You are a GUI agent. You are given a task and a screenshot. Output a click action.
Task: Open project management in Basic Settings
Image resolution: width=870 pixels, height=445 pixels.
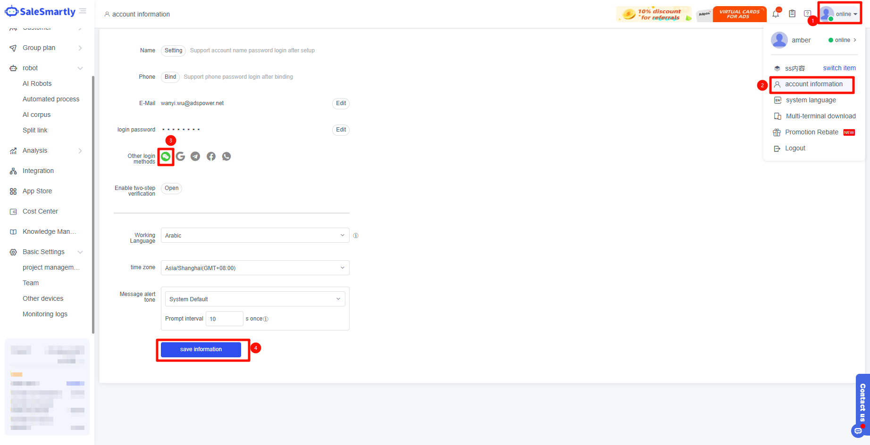point(51,268)
